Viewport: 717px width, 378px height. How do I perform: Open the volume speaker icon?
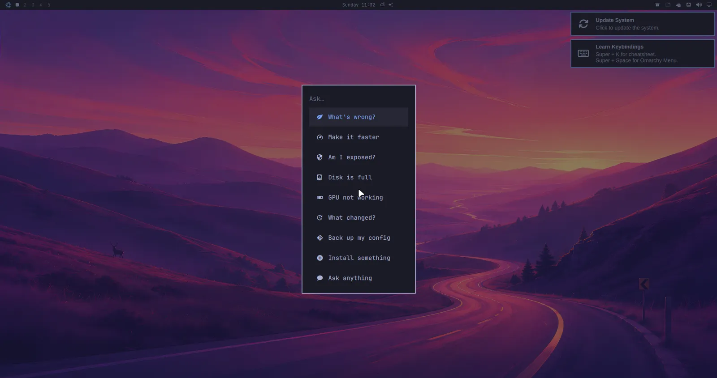[x=699, y=5]
